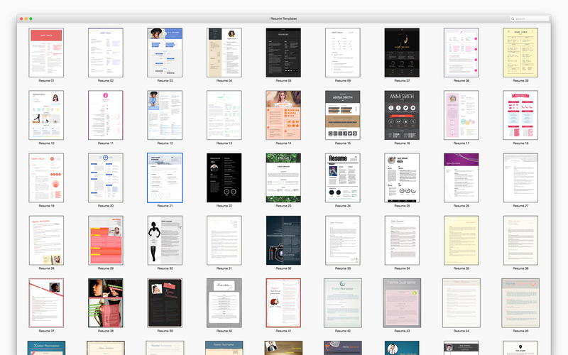The width and height of the screenshot is (568, 355).
Task: Select Resume 04 with the beige sidebar
Action: click(x=224, y=53)
